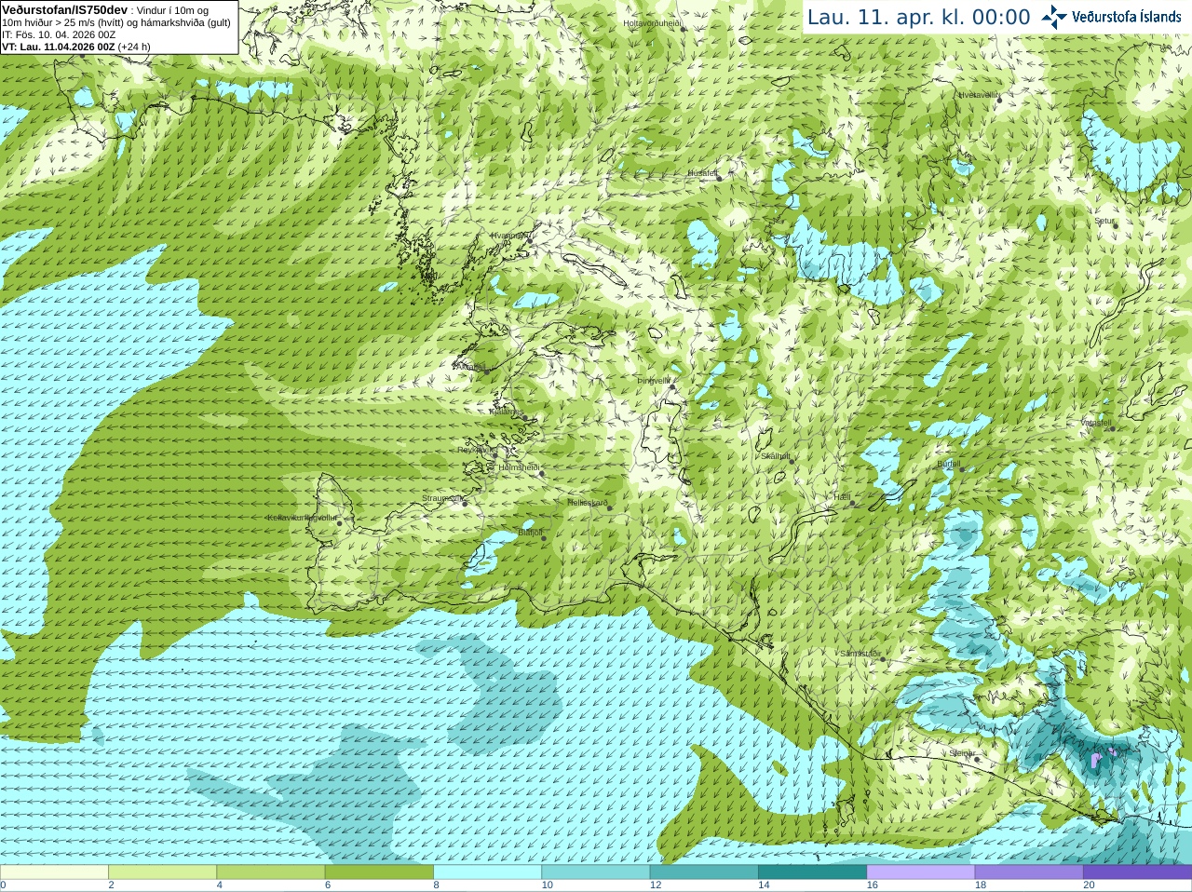The image size is (1192, 892).
Task: Select the Bláfjöll station marker
Action: click(x=544, y=538)
